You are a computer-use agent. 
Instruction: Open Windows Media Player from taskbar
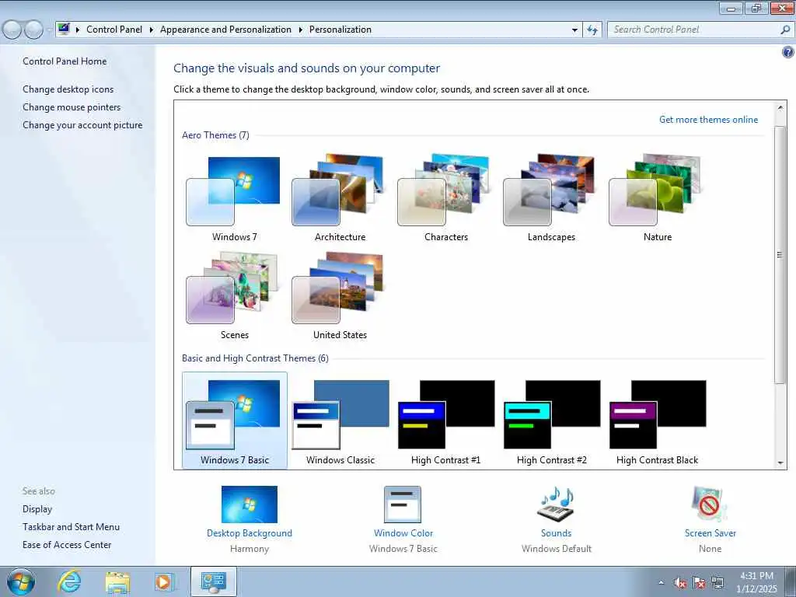point(164,581)
